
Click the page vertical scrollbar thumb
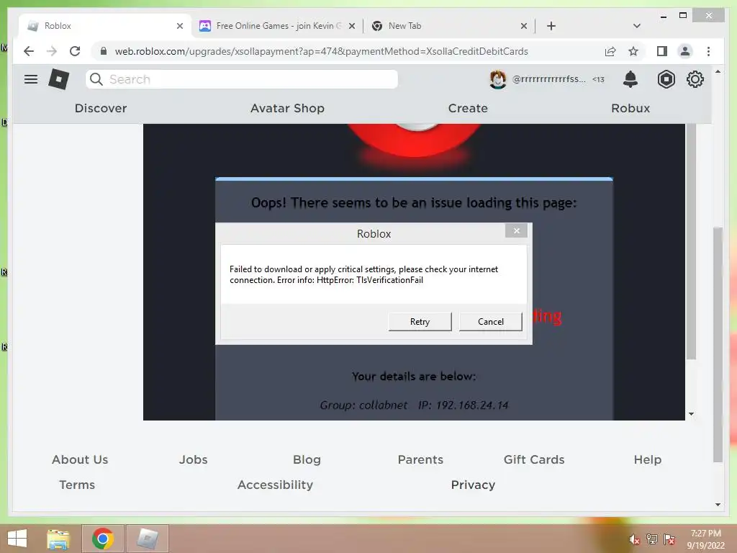[718, 344]
